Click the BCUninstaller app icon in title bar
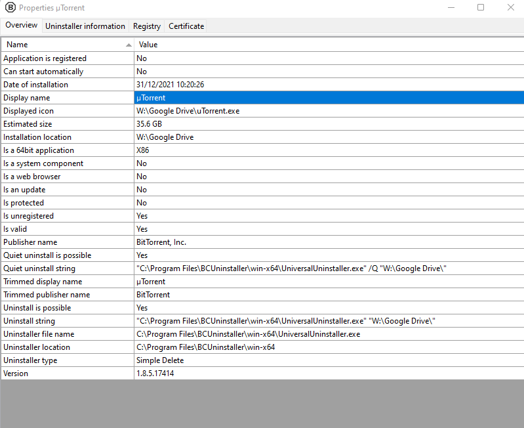This screenshot has width=524, height=428. 10,7
